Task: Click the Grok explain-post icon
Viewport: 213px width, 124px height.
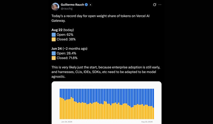Action: coord(154,5)
